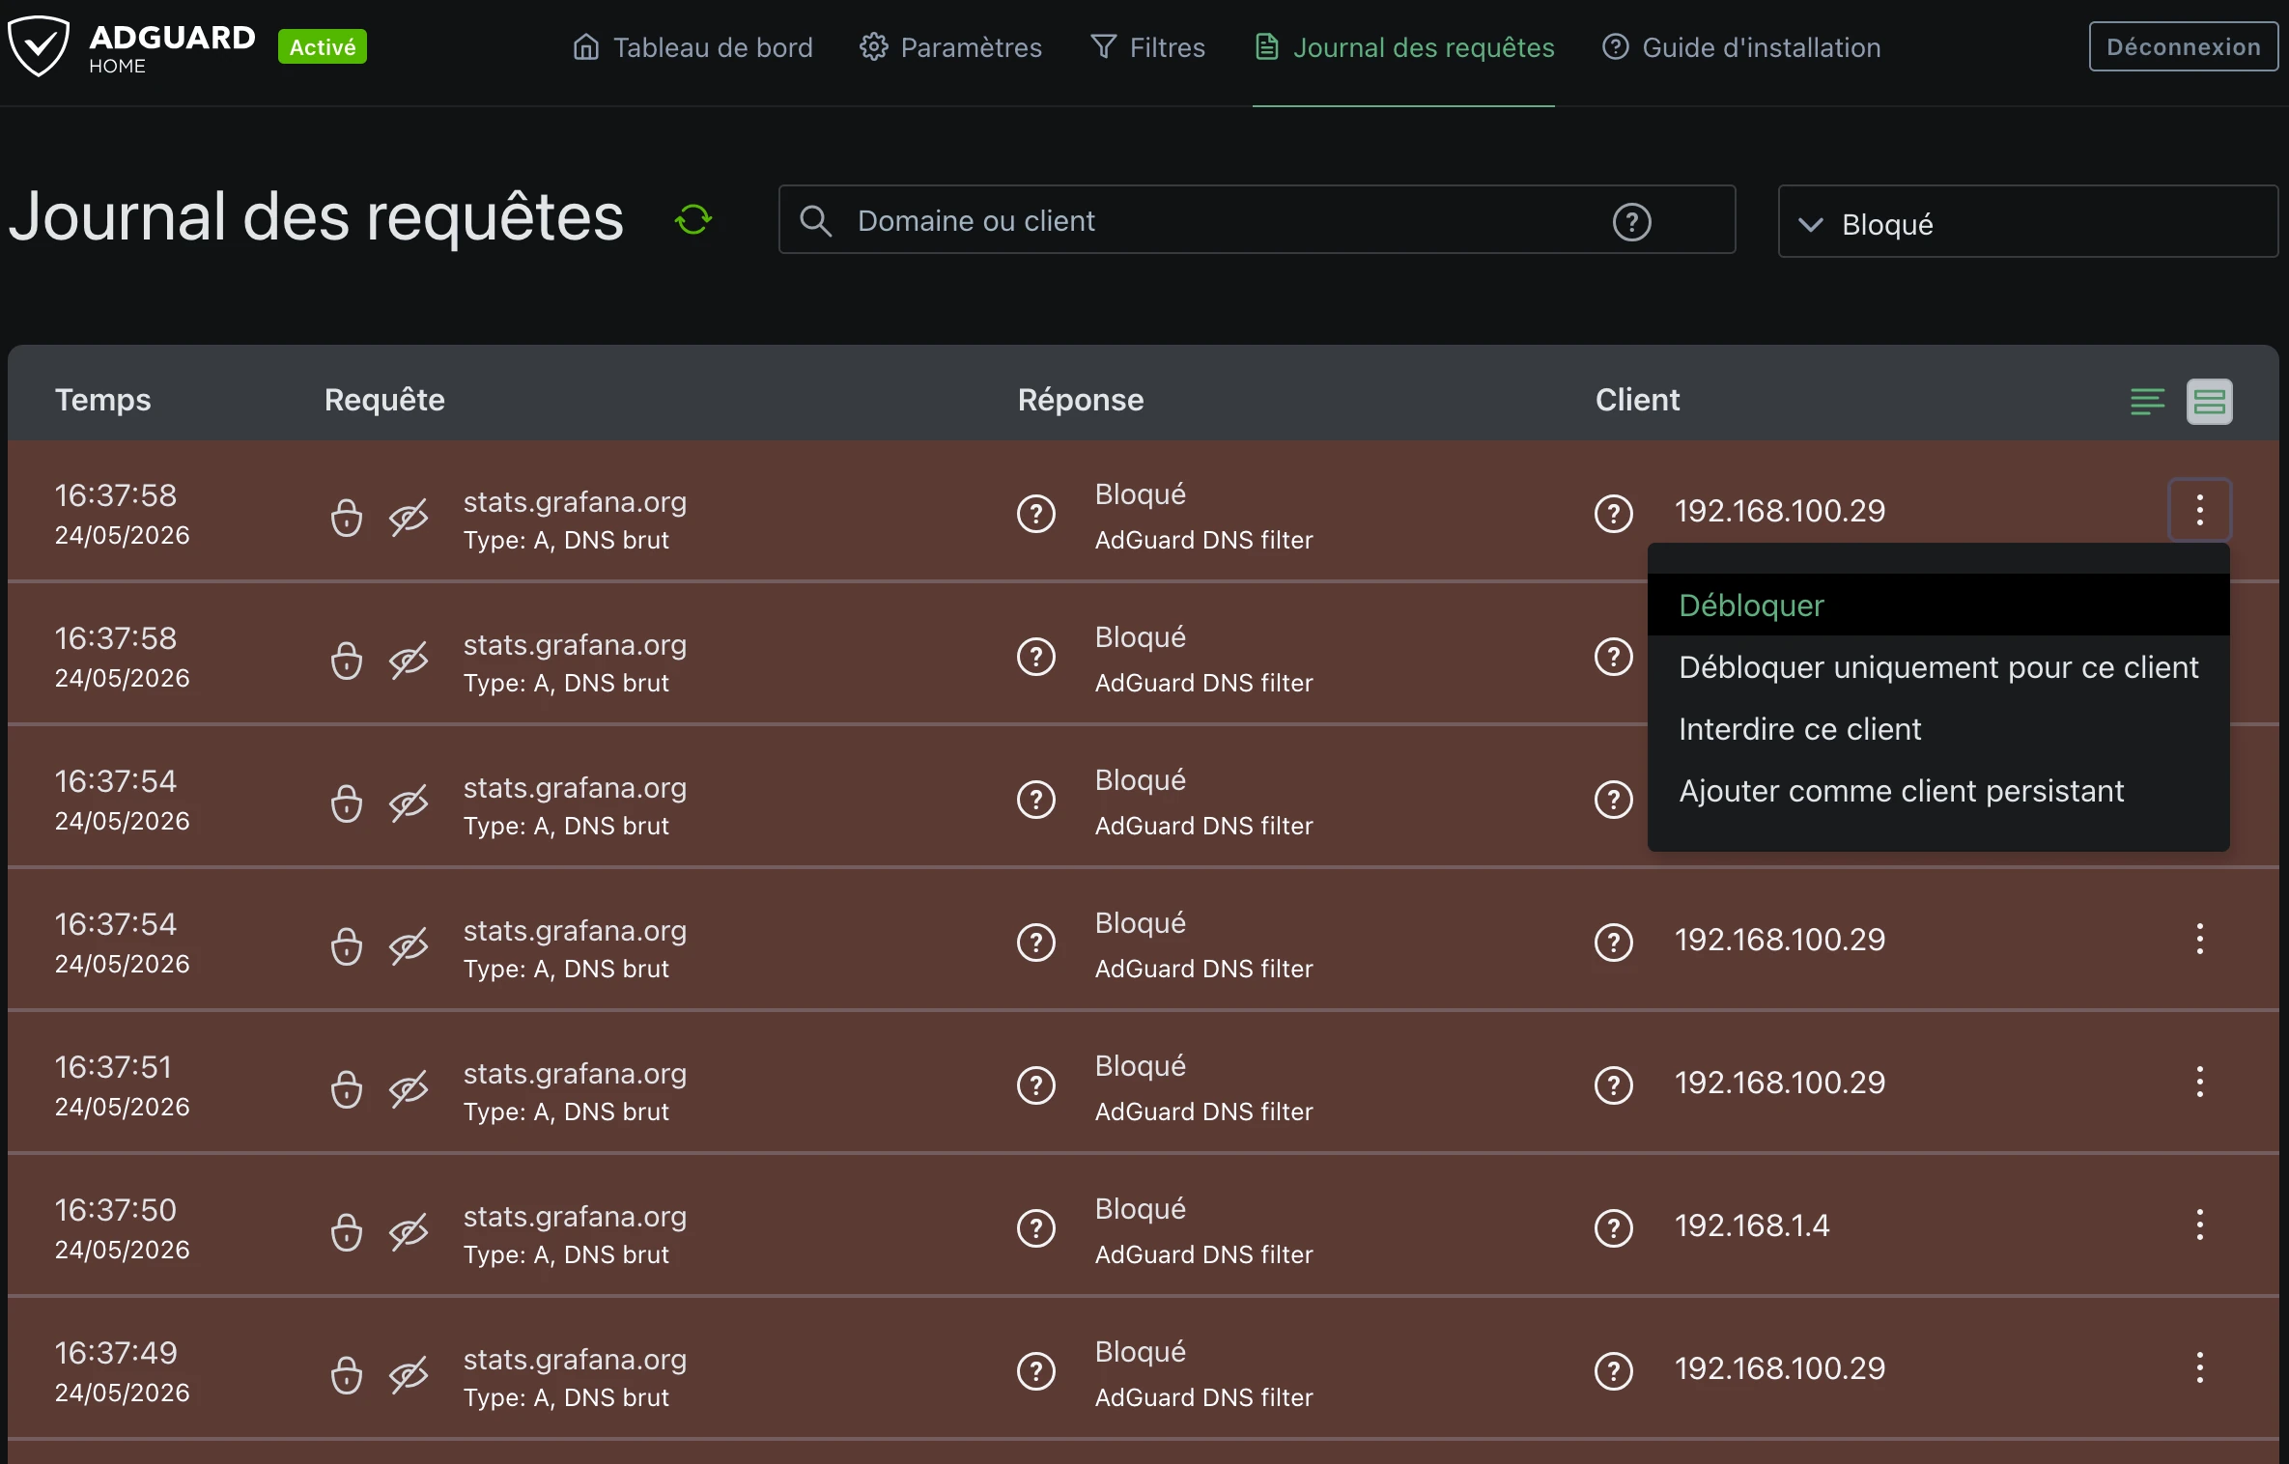Click client IP in the 16:37:49 row

click(x=1780, y=1367)
